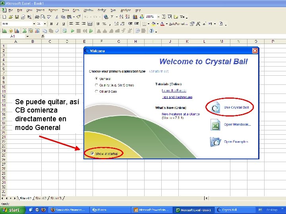
Task: Click the Open Workbook Excel icon
Action: click(215, 125)
